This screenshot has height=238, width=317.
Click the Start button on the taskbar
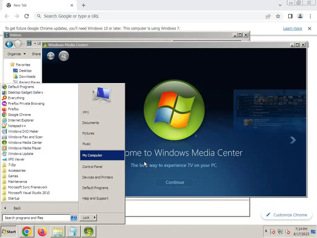[9, 232]
